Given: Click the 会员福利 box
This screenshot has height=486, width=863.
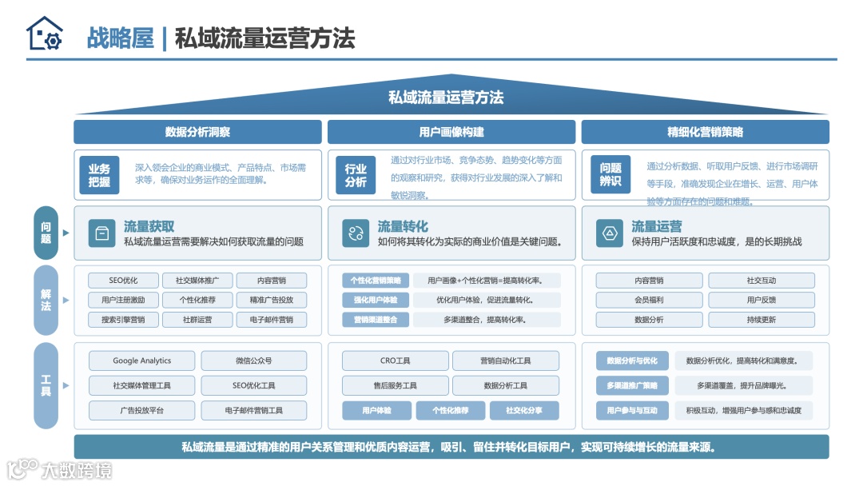Looking at the screenshot, I should [649, 300].
